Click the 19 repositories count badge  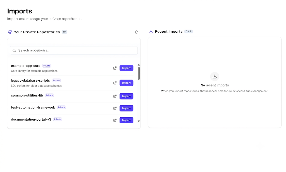(65, 32)
